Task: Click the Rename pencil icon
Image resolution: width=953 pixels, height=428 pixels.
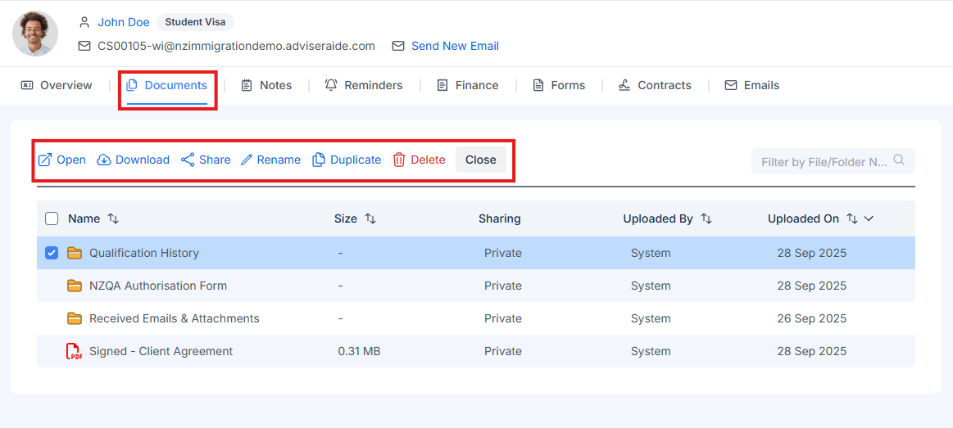Action: click(x=246, y=160)
